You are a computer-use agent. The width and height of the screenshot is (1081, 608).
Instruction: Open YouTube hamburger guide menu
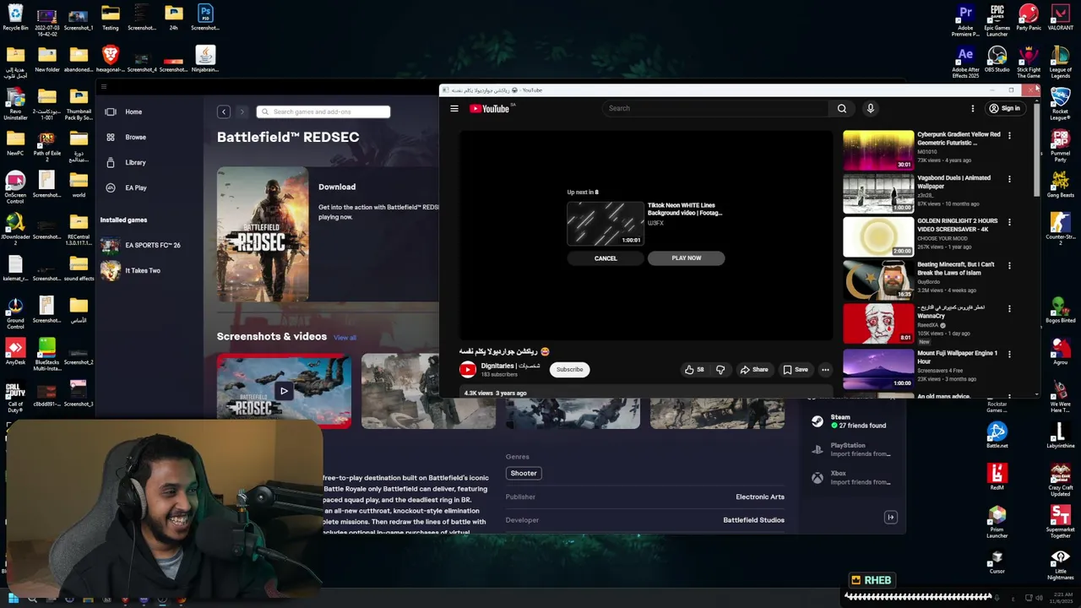[454, 108]
